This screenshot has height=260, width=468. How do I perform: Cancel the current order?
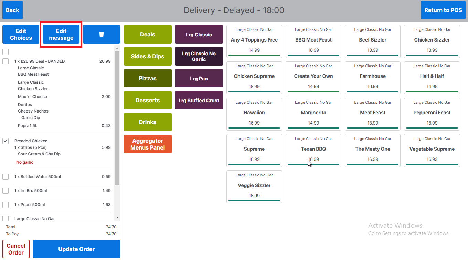[16, 249]
